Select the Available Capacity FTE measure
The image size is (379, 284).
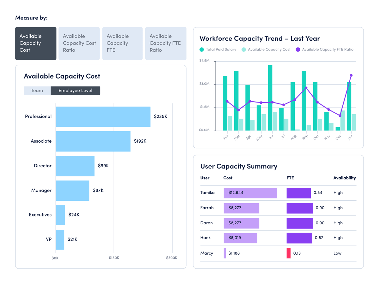coord(122,43)
